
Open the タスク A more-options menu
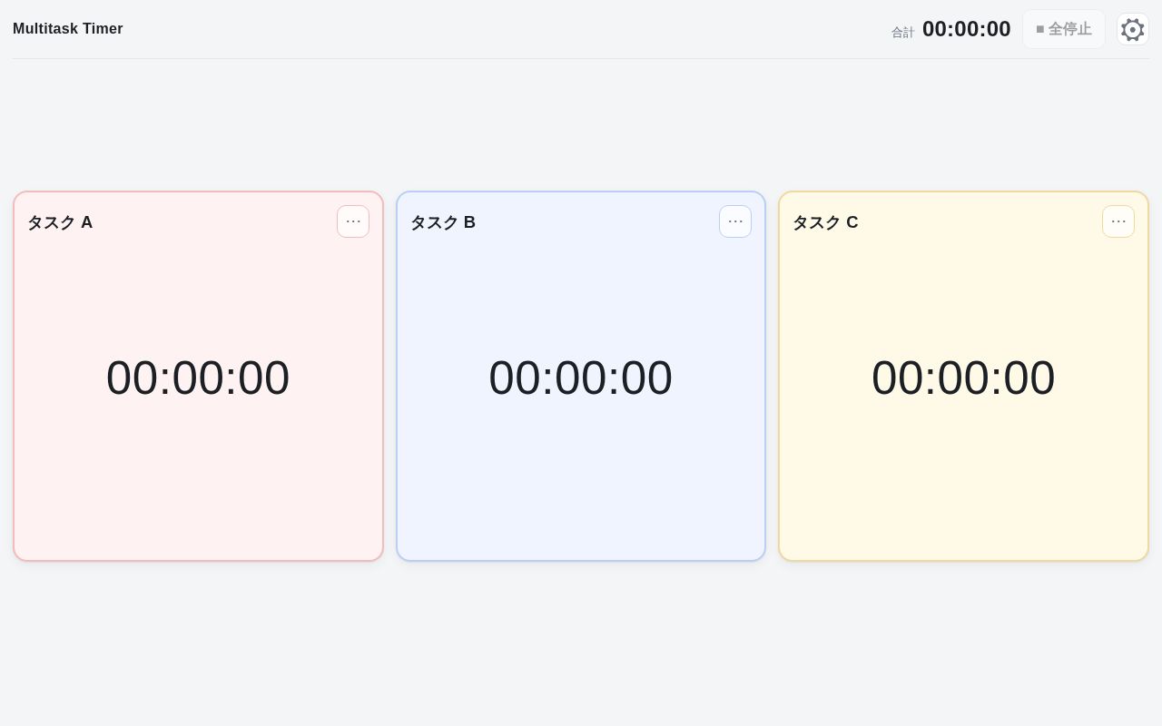(353, 221)
